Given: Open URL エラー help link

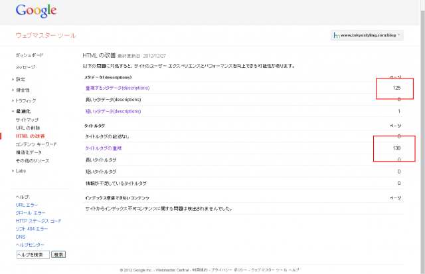Looking at the screenshot, I should click(x=27, y=205).
